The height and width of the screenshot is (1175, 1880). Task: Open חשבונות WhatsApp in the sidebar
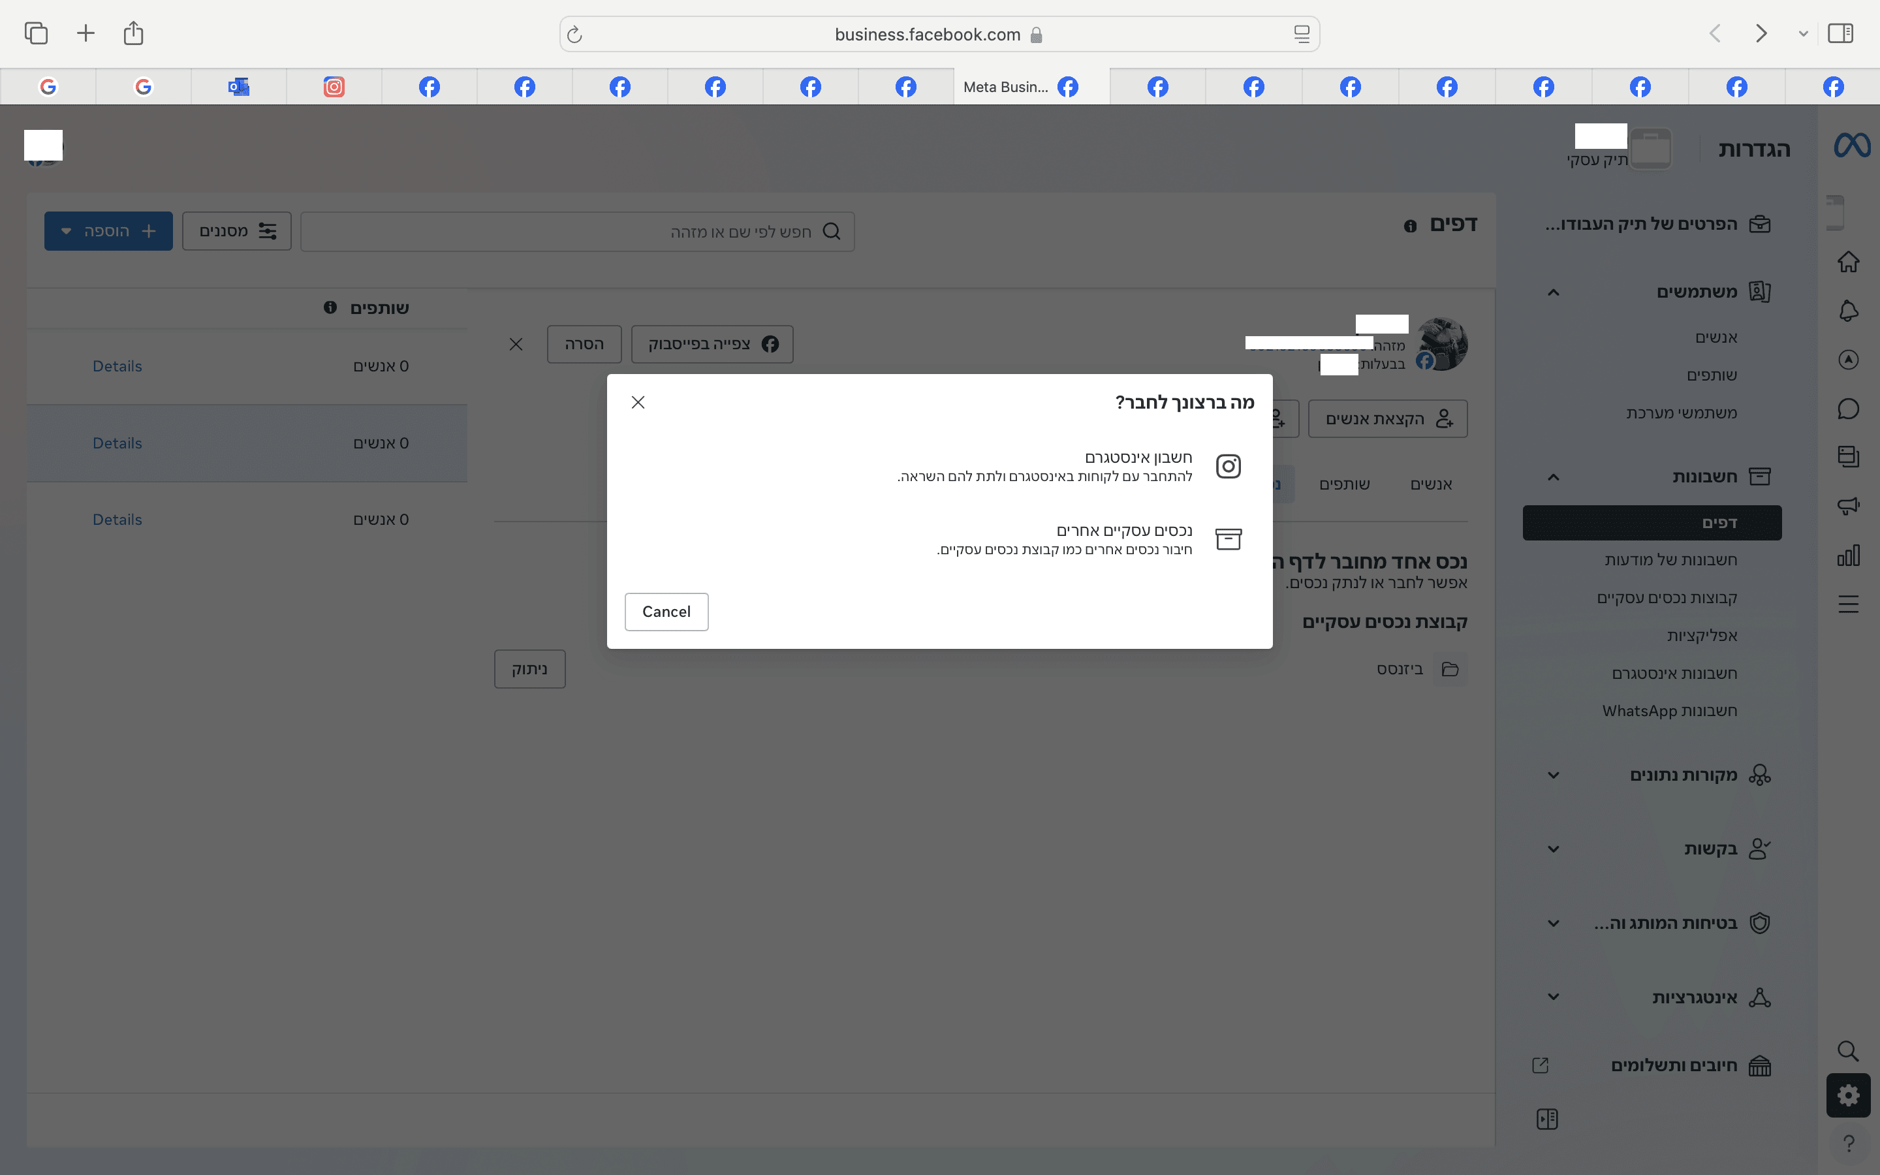[1669, 711]
